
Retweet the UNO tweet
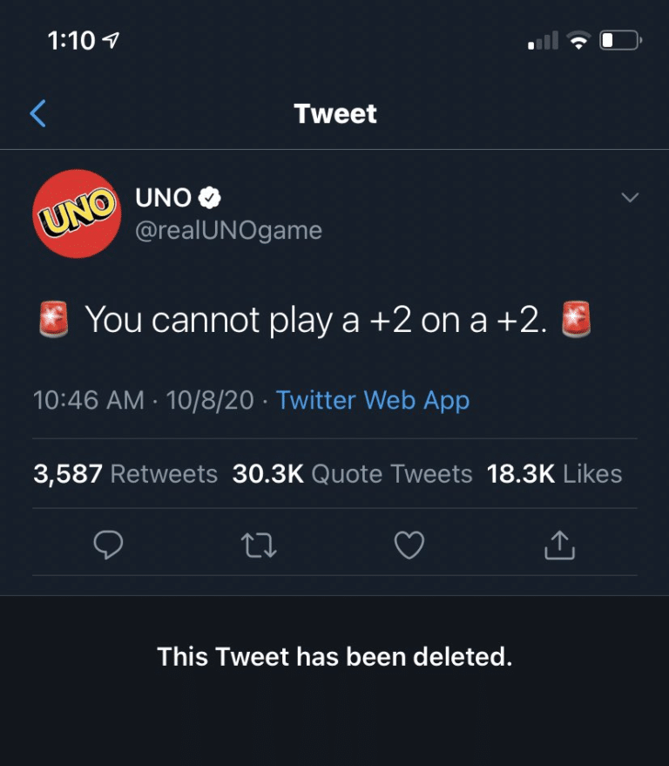coord(258,546)
